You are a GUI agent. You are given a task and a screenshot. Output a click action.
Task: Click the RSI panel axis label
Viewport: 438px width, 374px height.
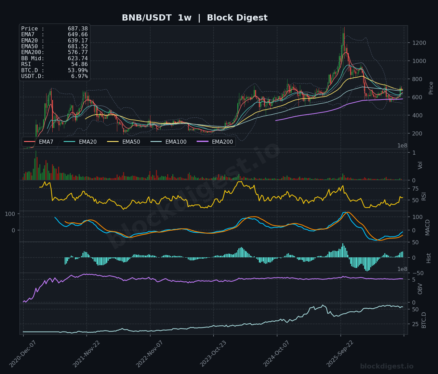(424, 196)
